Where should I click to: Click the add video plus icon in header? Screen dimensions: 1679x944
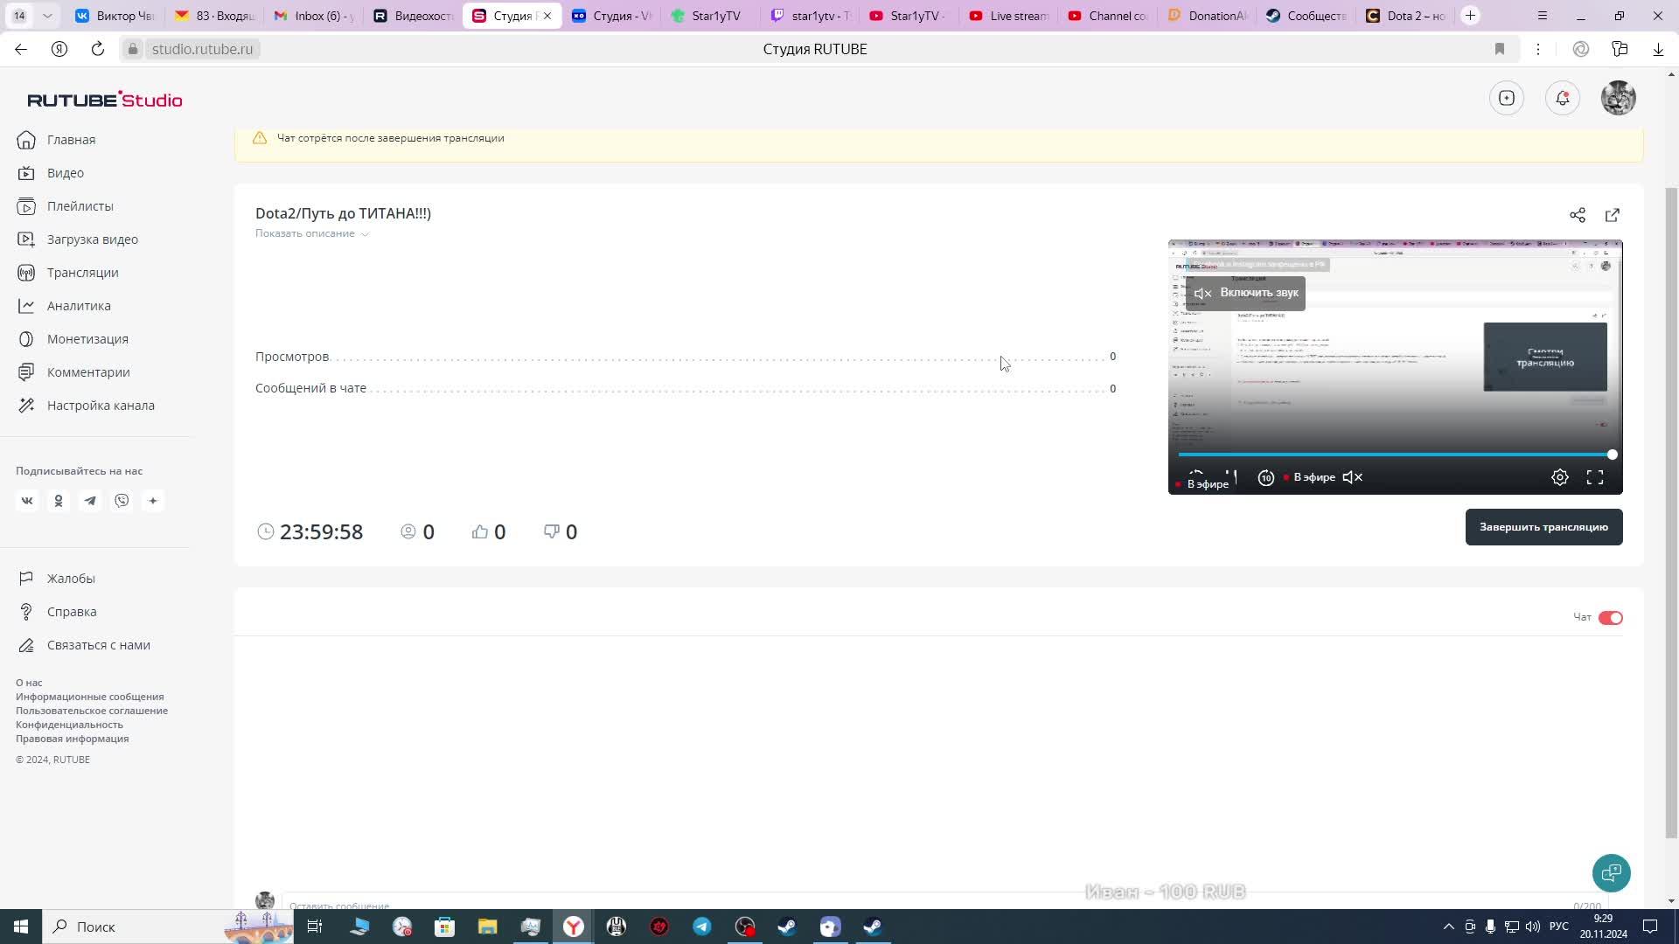tap(1507, 98)
